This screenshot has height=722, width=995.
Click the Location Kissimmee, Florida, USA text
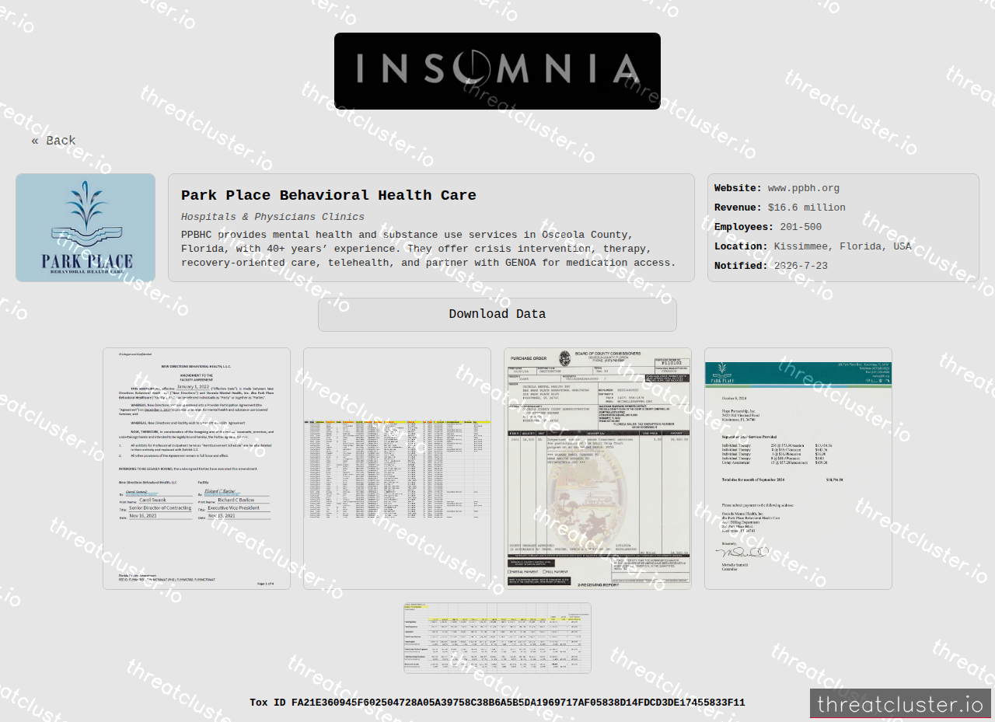click(x=843, y=246)
